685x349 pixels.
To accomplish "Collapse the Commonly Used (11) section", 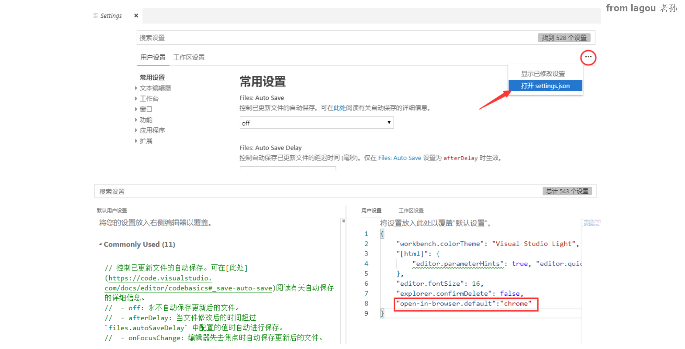I will [x=137, y=244].
